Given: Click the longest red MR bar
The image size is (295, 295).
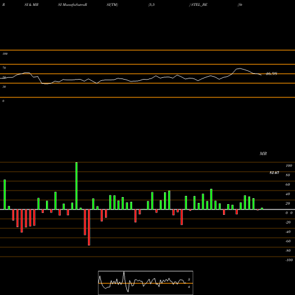Looking at the screenshot, I should (89, 227).
